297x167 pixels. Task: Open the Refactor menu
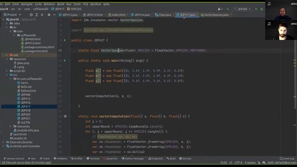tap(50, 4)
